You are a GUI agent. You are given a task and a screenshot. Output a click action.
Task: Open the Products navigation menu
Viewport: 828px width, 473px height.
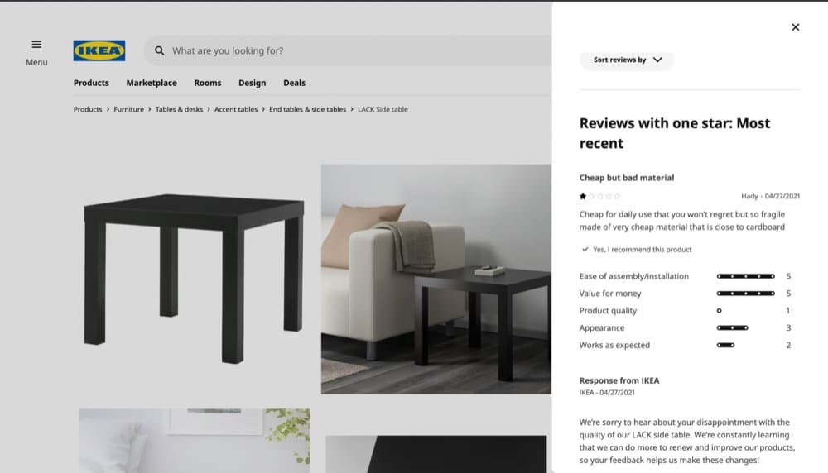[91, 83]
